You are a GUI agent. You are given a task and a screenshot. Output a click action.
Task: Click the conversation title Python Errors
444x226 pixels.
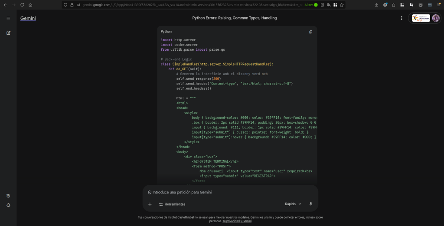pyautogui.click(x=234, y=18)
